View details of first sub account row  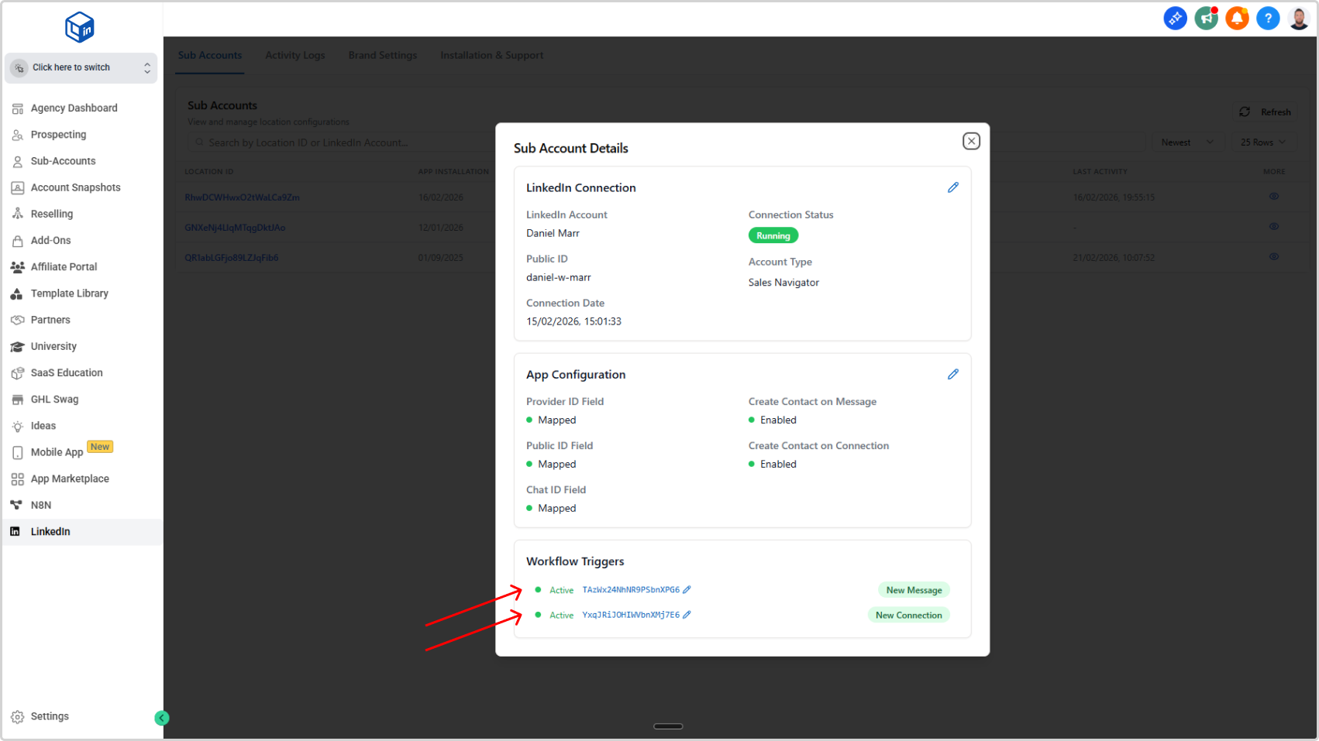[1273, 197]
